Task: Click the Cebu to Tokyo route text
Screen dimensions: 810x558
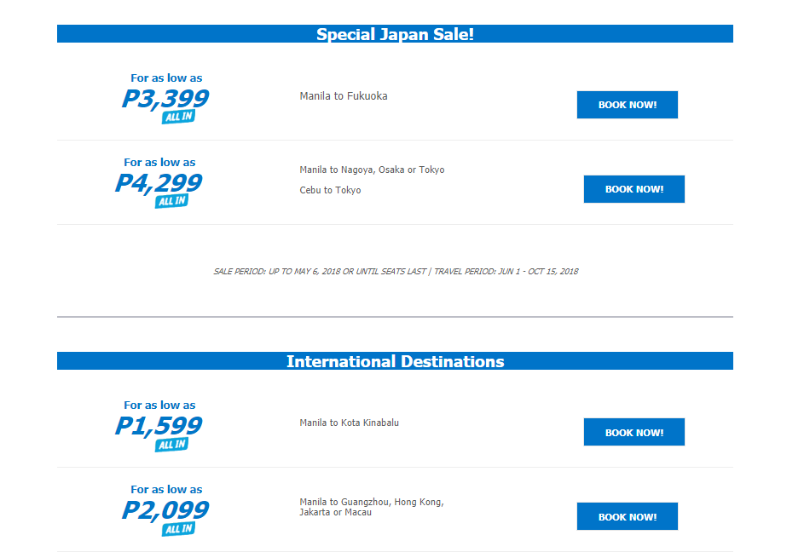Action: click(330, 190)
